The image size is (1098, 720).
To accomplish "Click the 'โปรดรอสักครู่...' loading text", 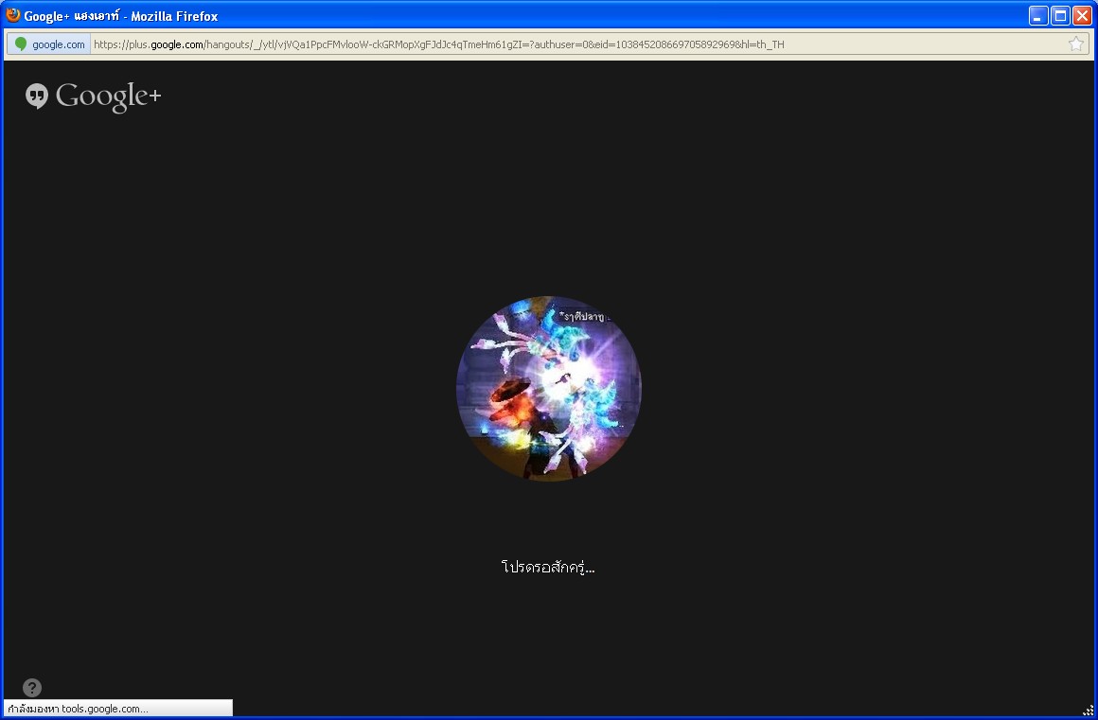I will [548, 567].
